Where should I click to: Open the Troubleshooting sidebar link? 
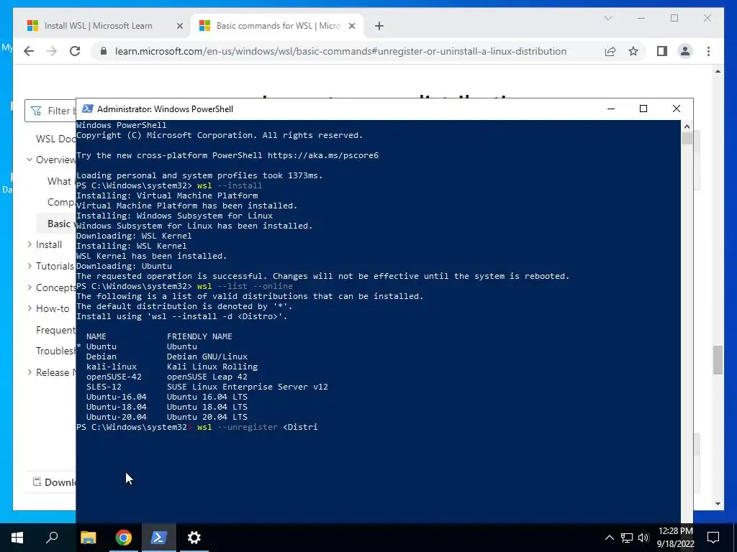point(56,351)
